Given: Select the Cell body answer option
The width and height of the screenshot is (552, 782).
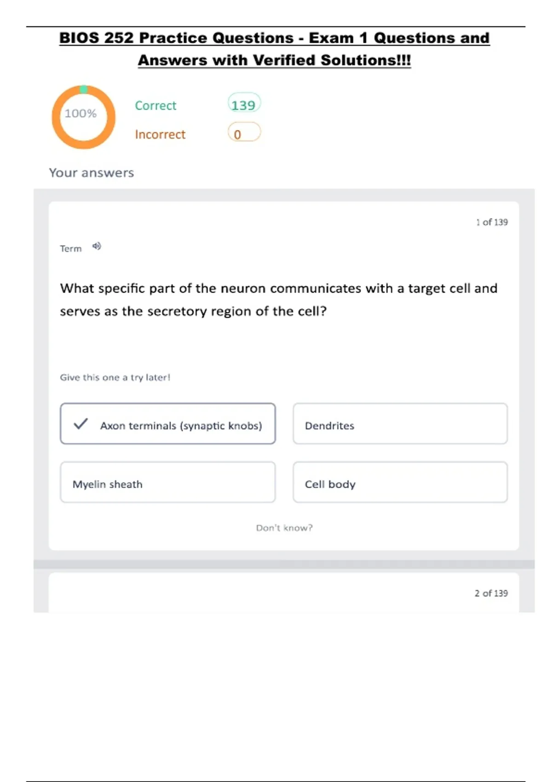Looking at the screenshot, I should [x=400, y=482].
